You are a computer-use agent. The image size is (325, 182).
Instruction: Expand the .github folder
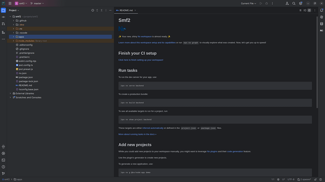(x=14, y=21)
